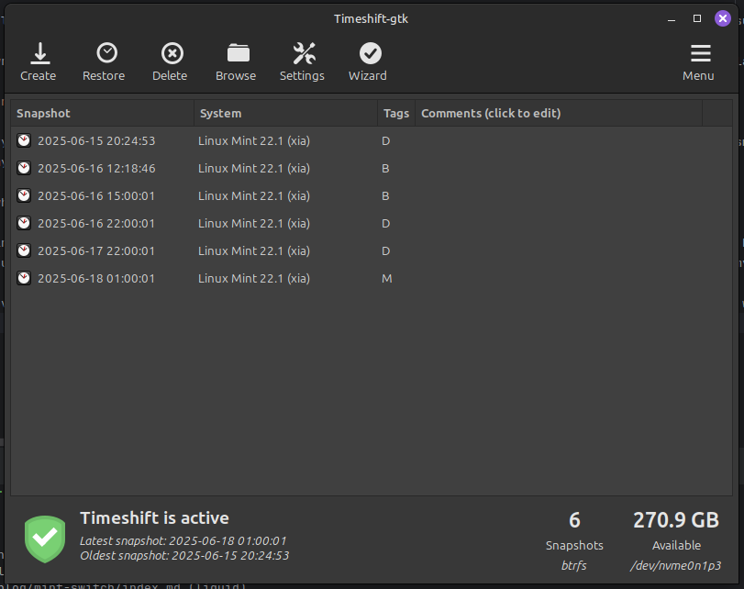Click the clock icon beside the 2025-06-18 snapshot
744x589 pixels.
pos(23,278)
